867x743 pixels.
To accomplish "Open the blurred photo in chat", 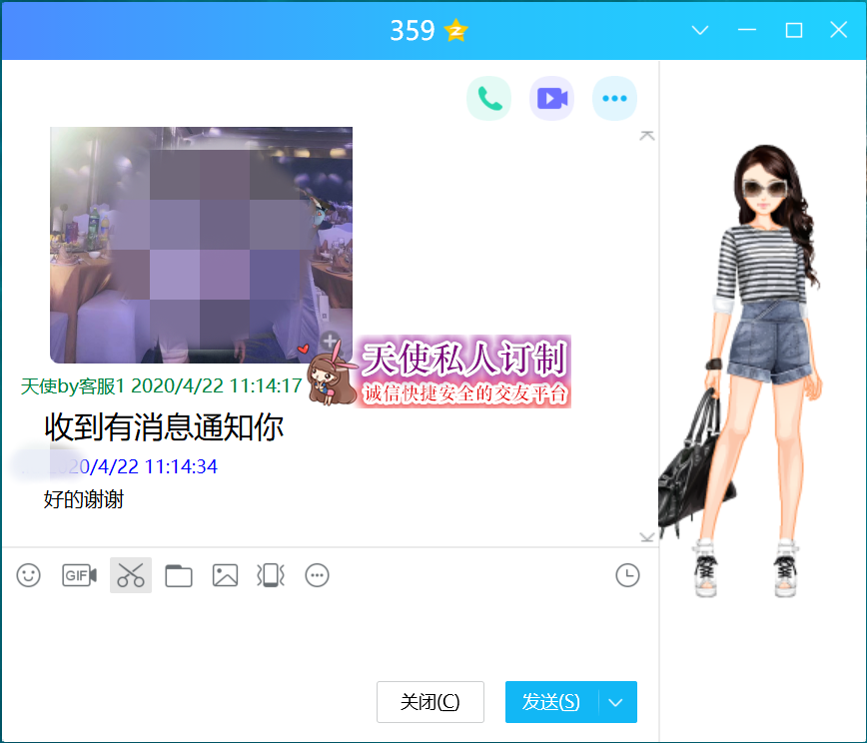I will coord(201,245).
